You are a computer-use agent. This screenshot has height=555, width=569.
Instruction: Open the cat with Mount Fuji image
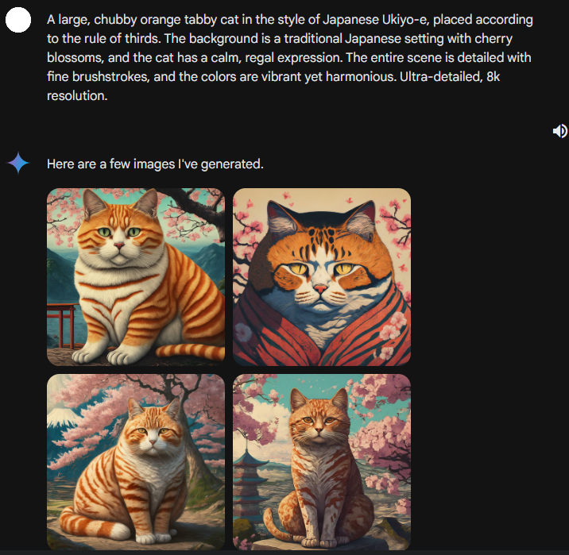(136, 462)
